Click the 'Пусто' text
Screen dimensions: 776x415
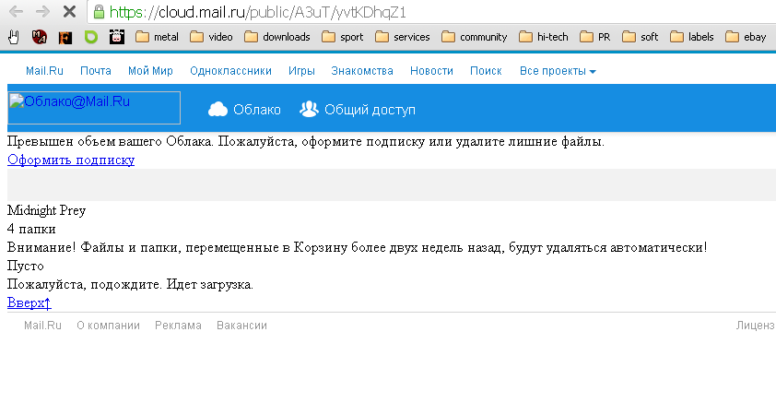(25, 266)
